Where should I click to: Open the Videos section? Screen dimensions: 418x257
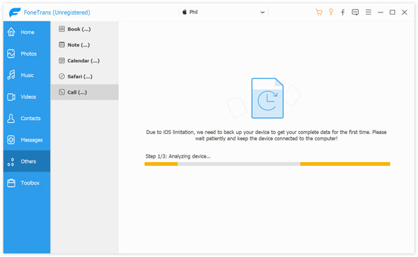26,97
